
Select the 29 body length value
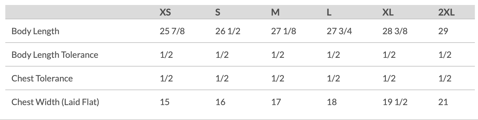tap(443, 31)
